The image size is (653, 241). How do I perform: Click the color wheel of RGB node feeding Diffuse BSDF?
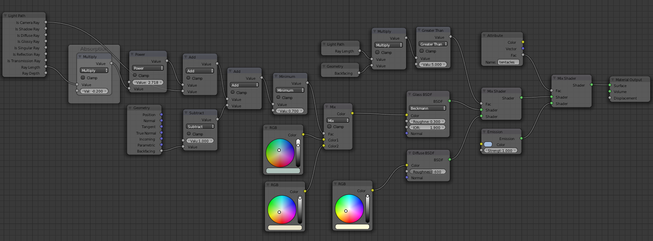pyautogui.click(x=349, y=208)
